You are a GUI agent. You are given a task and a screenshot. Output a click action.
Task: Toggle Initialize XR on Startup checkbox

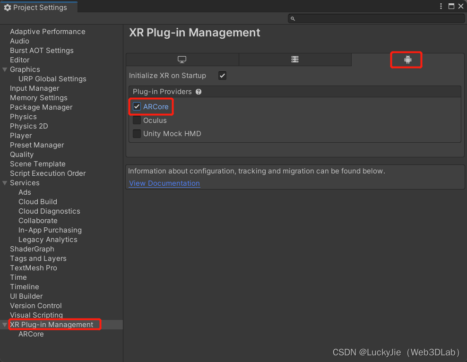coord(222,76)
